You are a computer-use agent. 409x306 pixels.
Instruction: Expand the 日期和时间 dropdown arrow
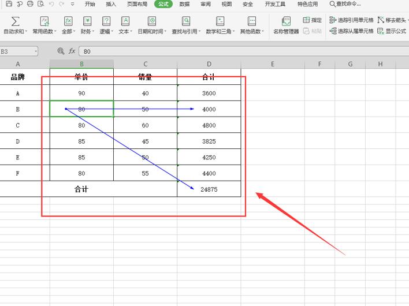click(165, 32)
